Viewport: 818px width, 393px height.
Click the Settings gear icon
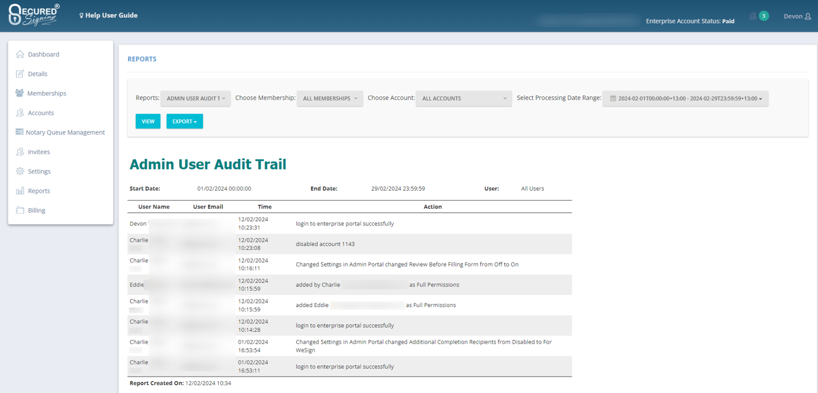click(x=20, y=171)
